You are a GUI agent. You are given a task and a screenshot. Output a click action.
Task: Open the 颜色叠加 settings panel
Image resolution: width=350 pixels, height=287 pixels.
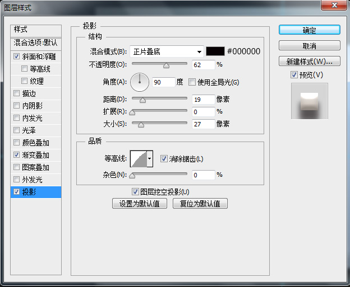click(35, 143)
